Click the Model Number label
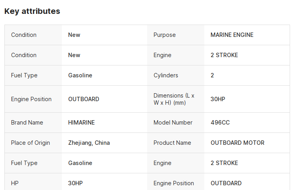This screenshot has height=190, width=294. tap(173, 123)
